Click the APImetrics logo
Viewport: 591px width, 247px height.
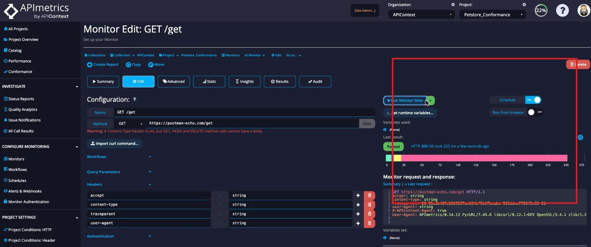(x=36, y=11)
